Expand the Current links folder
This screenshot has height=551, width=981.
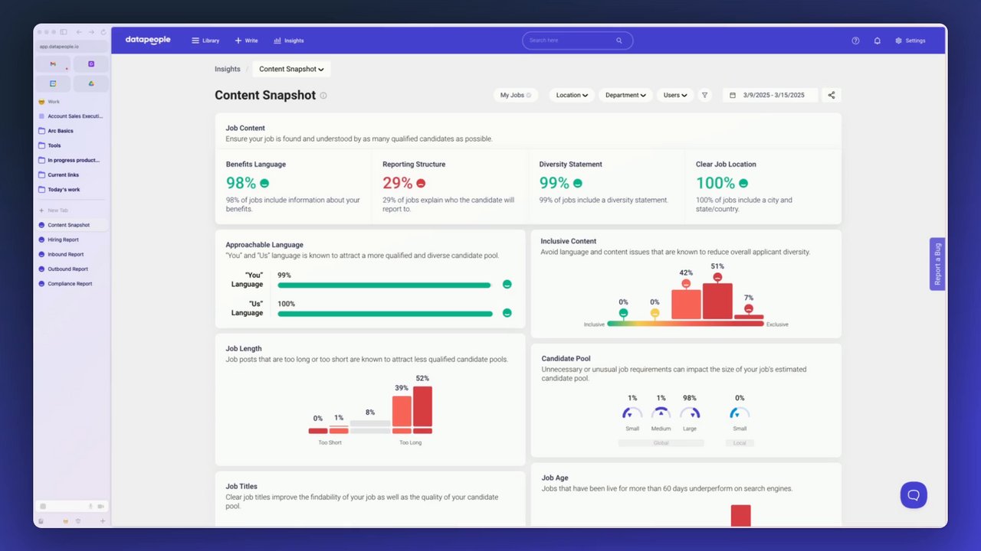coord(72,174)
